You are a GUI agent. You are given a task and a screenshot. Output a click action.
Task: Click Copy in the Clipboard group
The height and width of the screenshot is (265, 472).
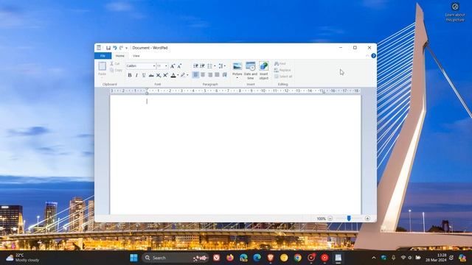click(116, 70)
